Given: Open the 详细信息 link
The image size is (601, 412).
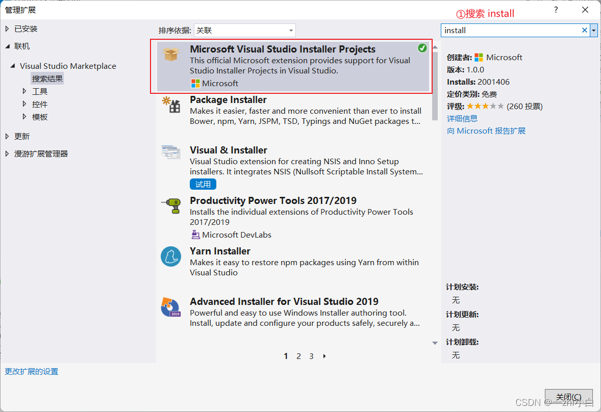Looking at the screenshot, I should [462, 118].
